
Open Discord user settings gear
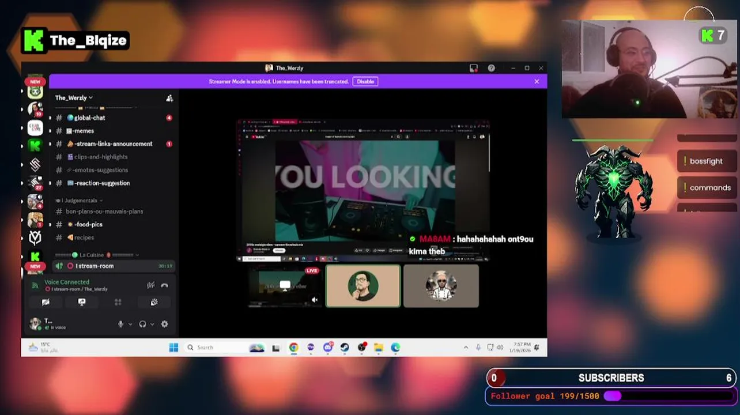coord(164,325)
